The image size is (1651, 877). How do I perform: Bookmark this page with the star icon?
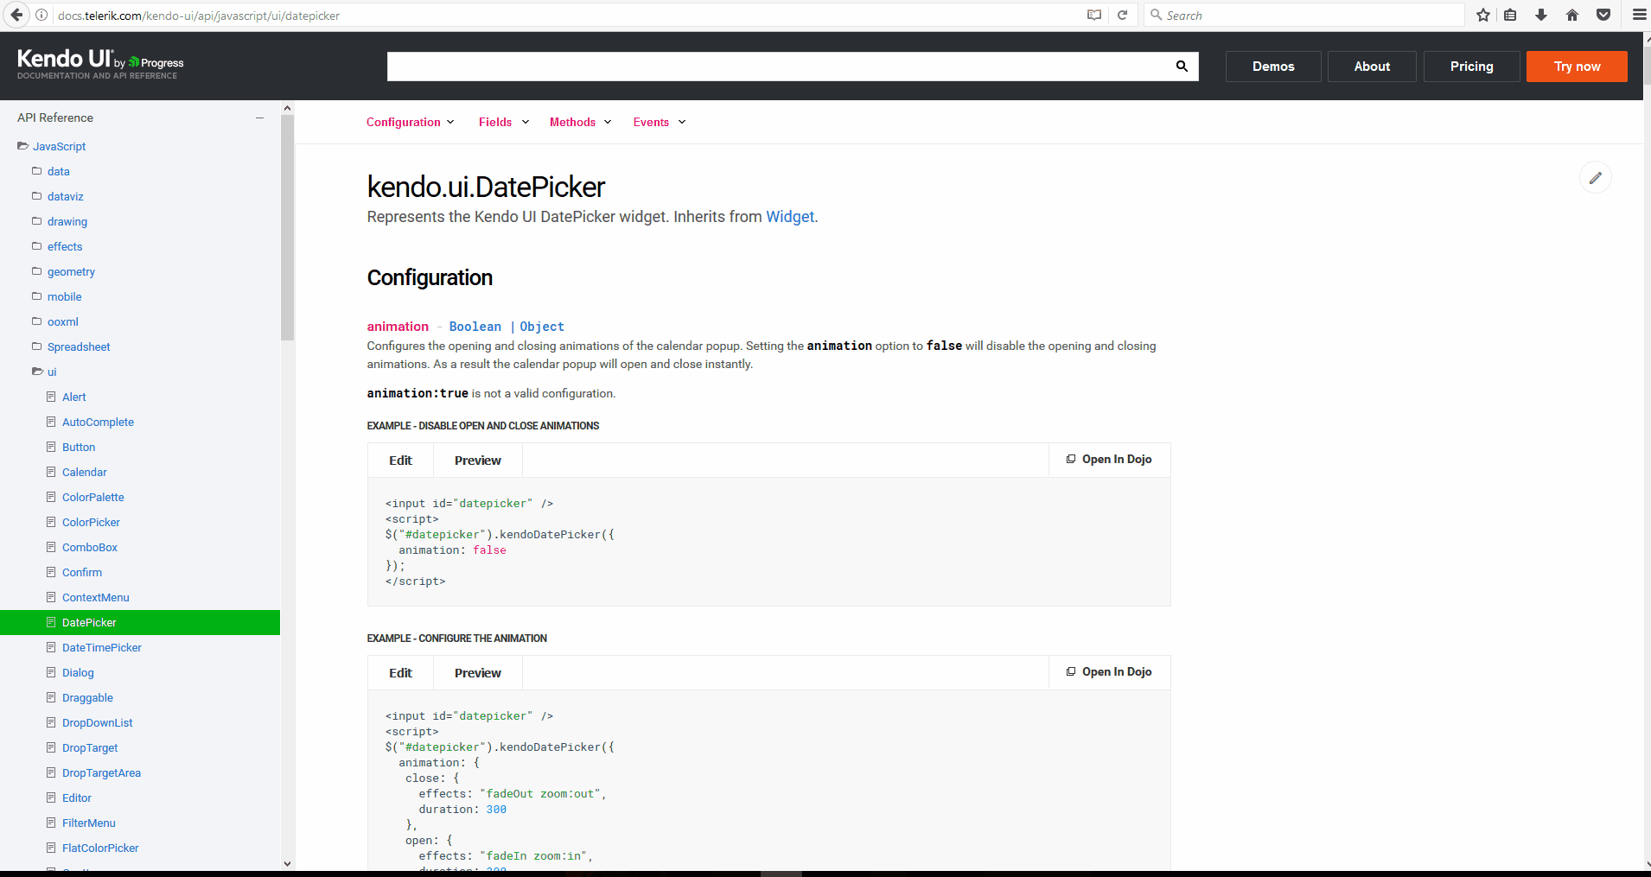[1483, 15]
